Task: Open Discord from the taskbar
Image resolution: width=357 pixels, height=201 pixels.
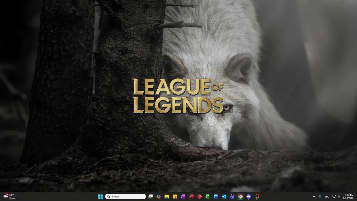Action: pos(249,197)
